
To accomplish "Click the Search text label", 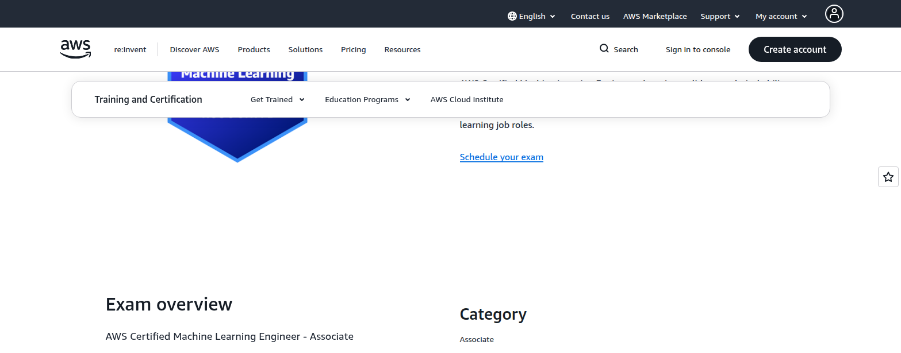I will click(x=626, y=49).
